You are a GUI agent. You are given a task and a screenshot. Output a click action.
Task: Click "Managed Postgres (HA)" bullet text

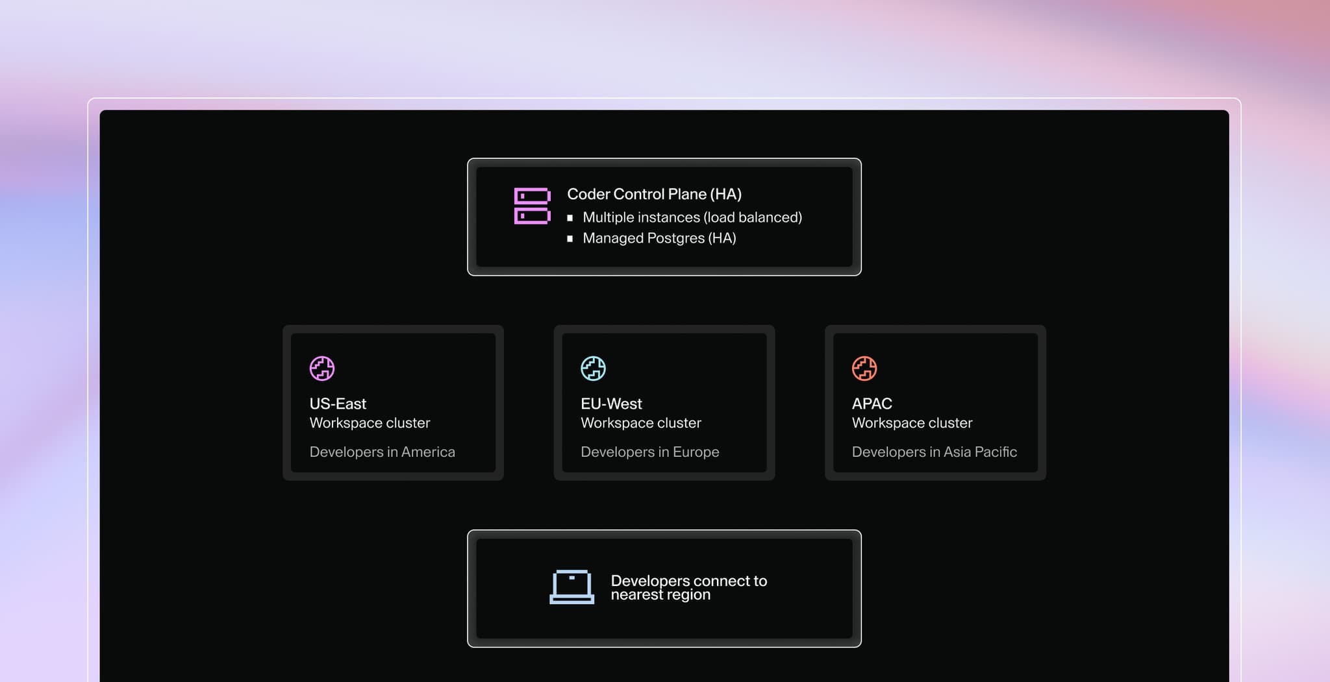(x=659, y=238)
